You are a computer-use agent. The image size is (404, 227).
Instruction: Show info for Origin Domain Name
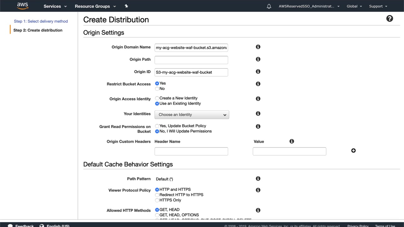click(258, 47)
